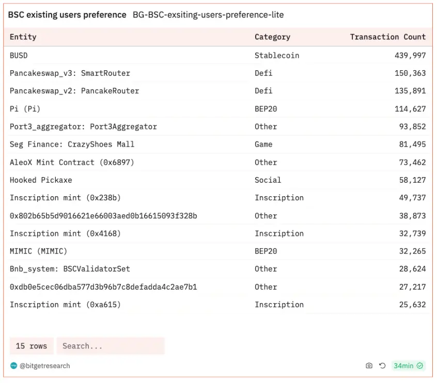The image size is (437, 383).
Task: Click the 15 rows indicator
Action: pos(31,346)
